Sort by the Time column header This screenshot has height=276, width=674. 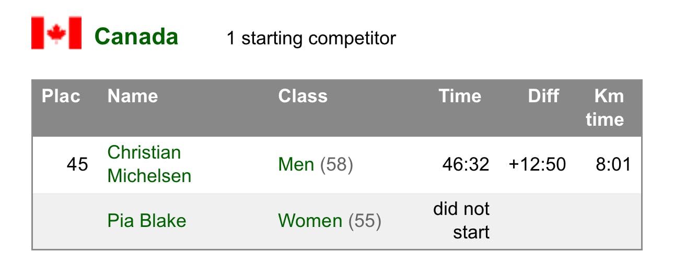[x=460, y=96]
